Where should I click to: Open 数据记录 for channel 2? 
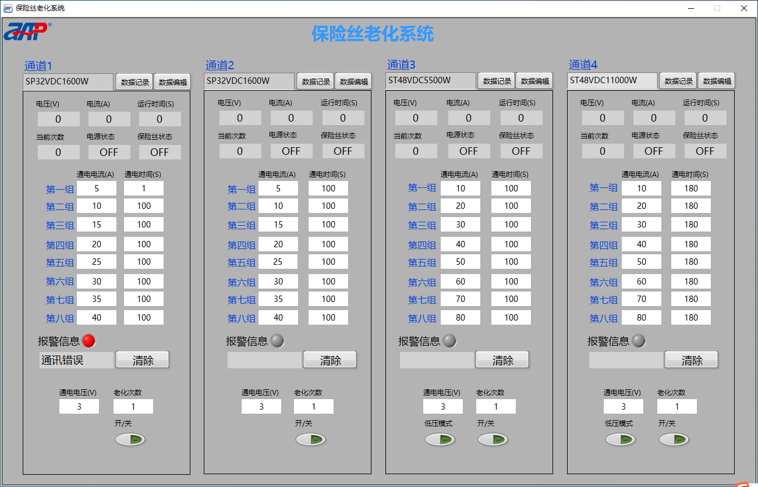pos(316,81)
